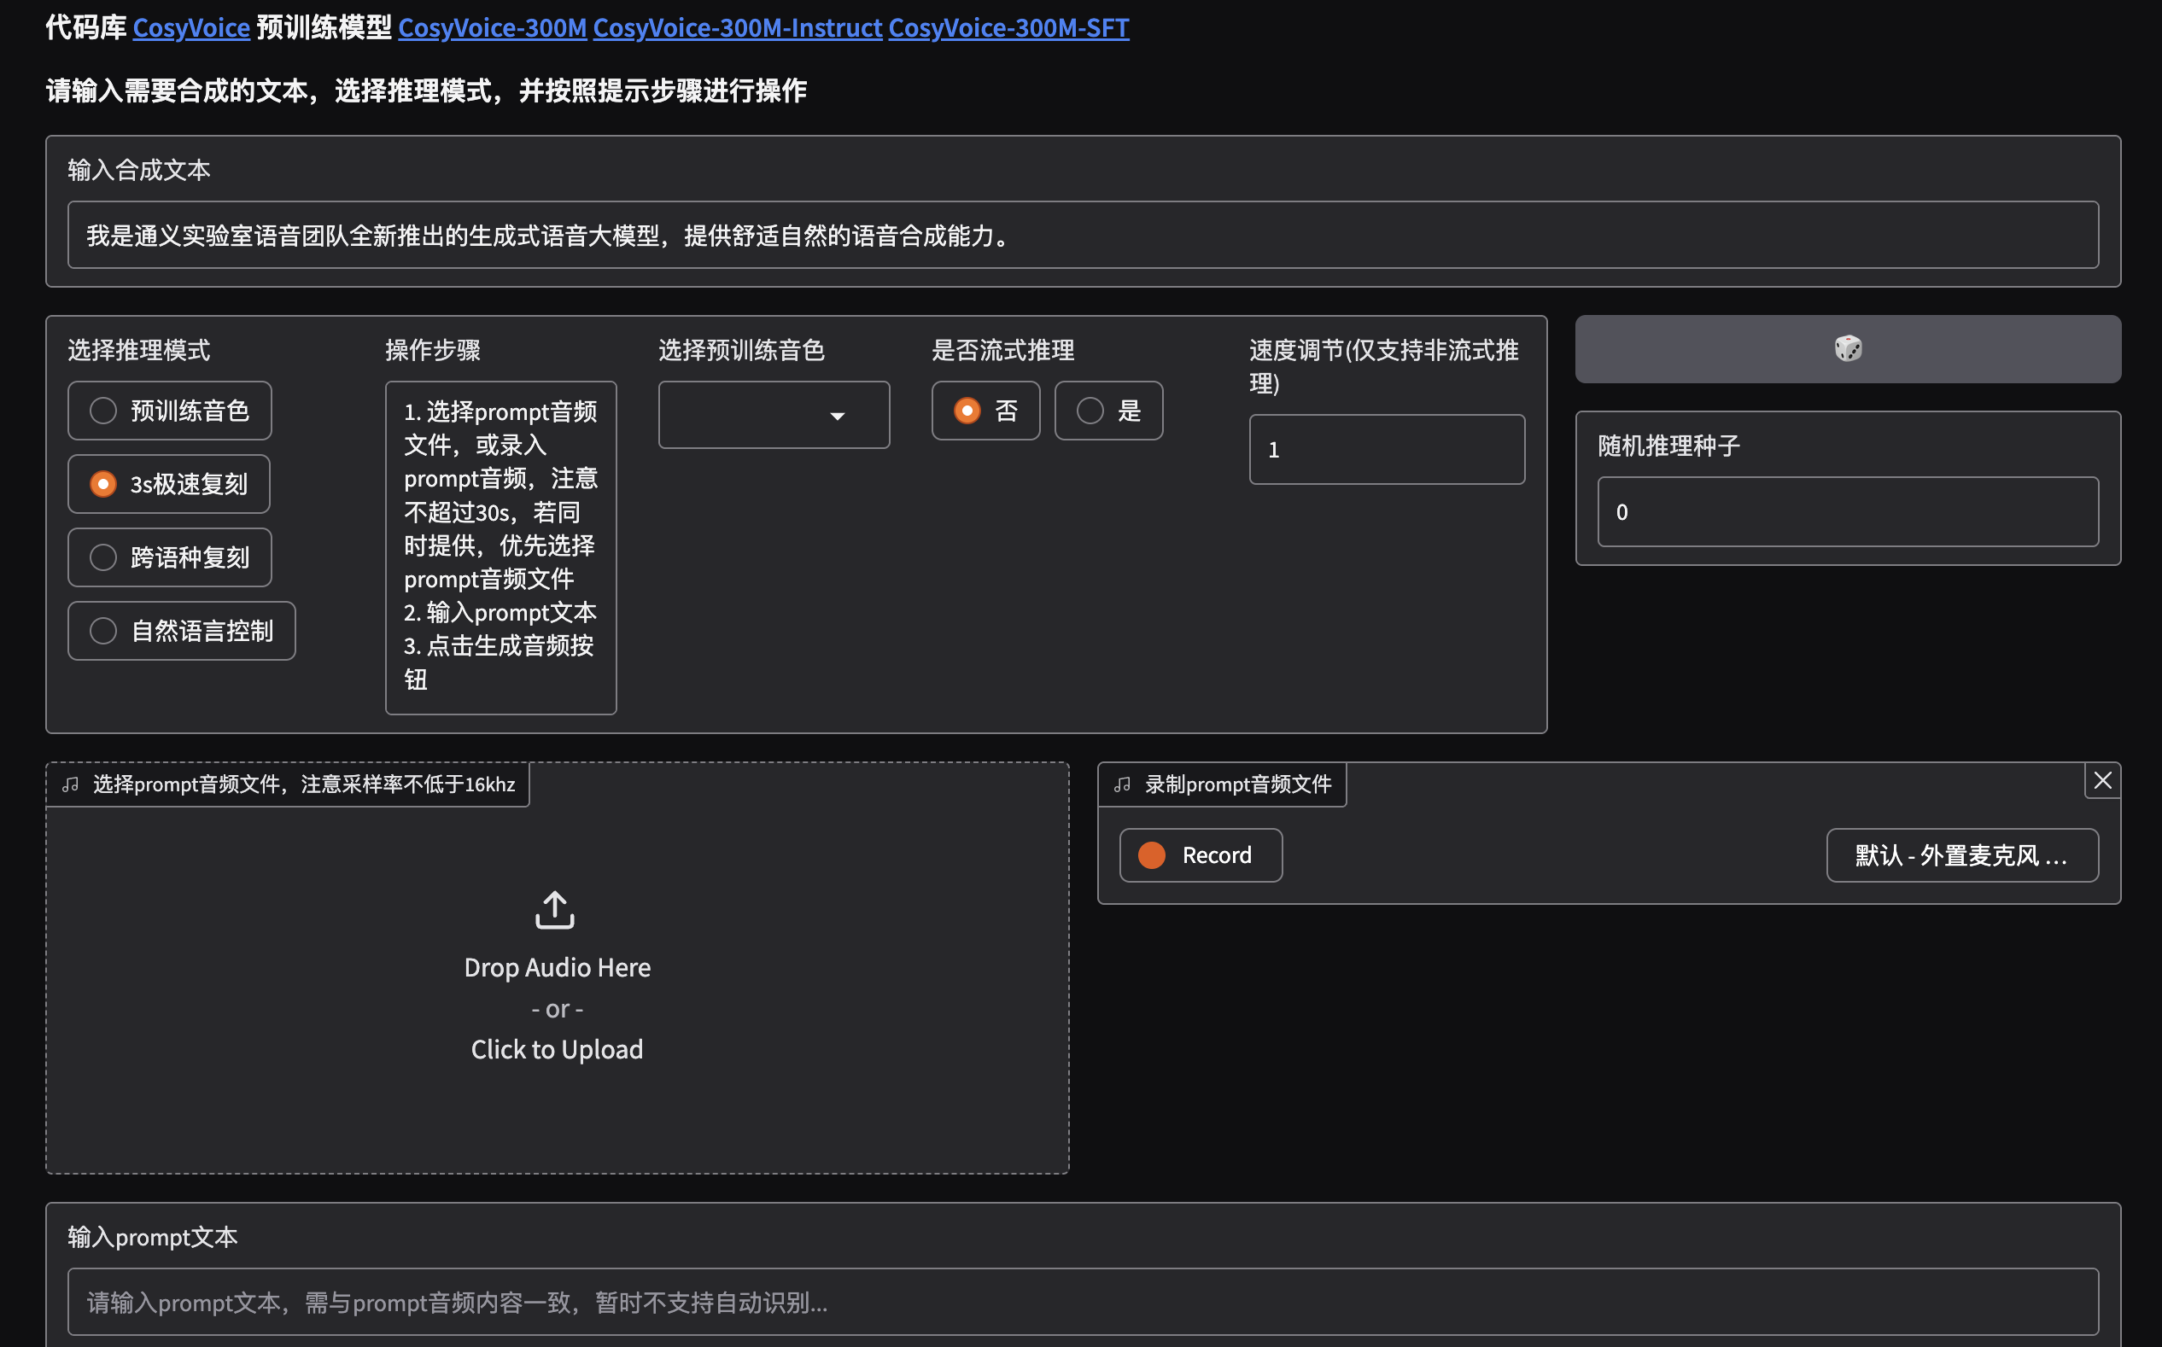Click the radio circle next to 预训练音色
Image resolution: width=2162 pixels, height=1347 pixels.
coord(103,411)
